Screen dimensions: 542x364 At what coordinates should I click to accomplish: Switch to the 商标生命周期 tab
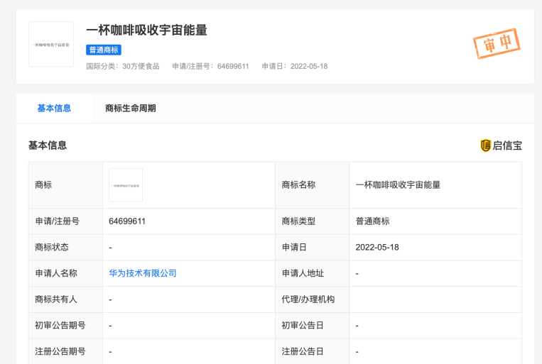[130, 109]
